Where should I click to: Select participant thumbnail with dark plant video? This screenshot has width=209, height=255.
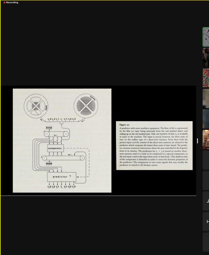tap(206, 58)
